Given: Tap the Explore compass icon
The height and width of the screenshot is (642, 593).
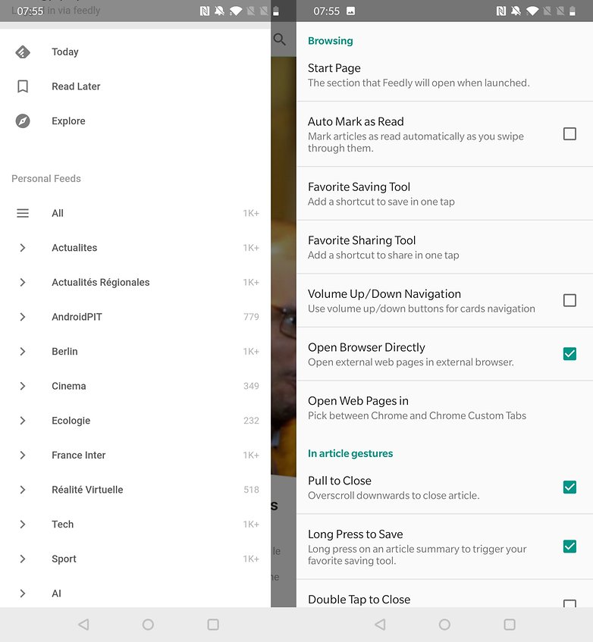Looking at the screenshot, I should point(23,121).
